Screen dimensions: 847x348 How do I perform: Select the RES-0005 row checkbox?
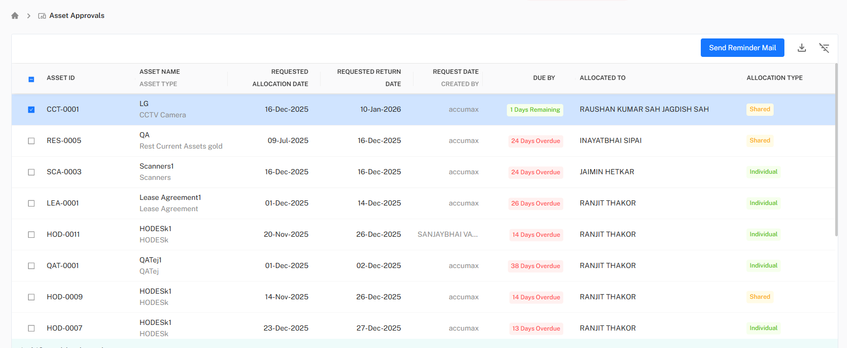[31, 141]
